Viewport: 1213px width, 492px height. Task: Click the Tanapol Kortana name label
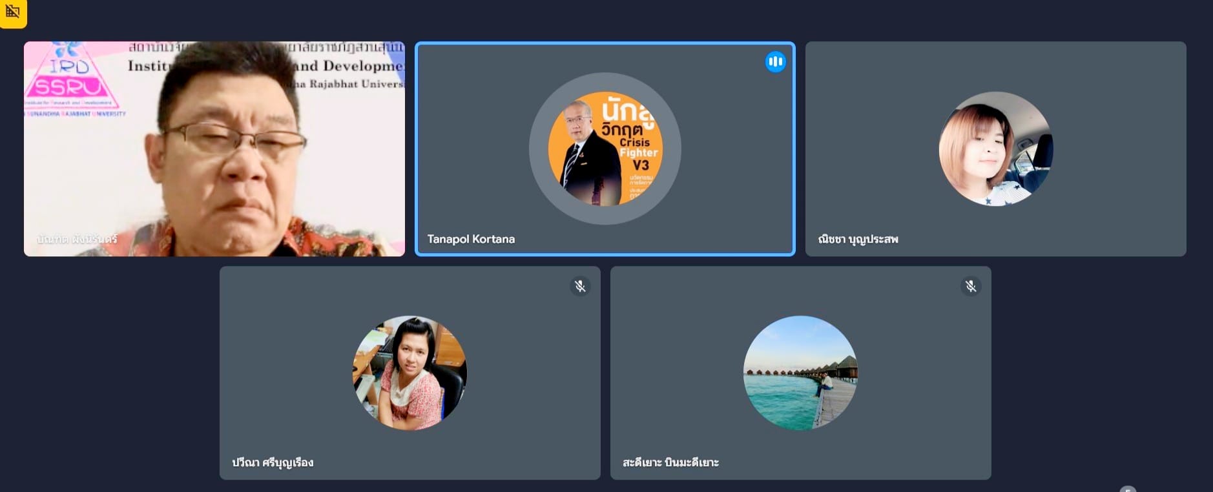(471, 239)
